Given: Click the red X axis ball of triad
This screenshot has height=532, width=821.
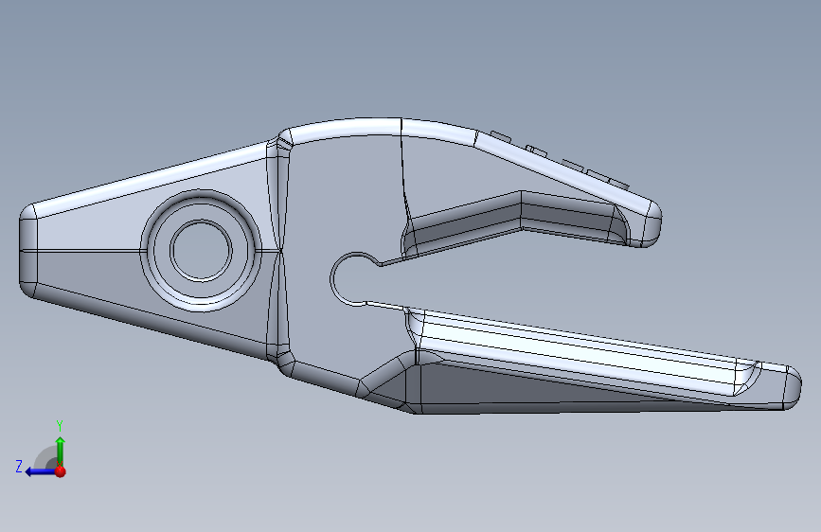Looking at the screenshot, I should click(61, 471).
